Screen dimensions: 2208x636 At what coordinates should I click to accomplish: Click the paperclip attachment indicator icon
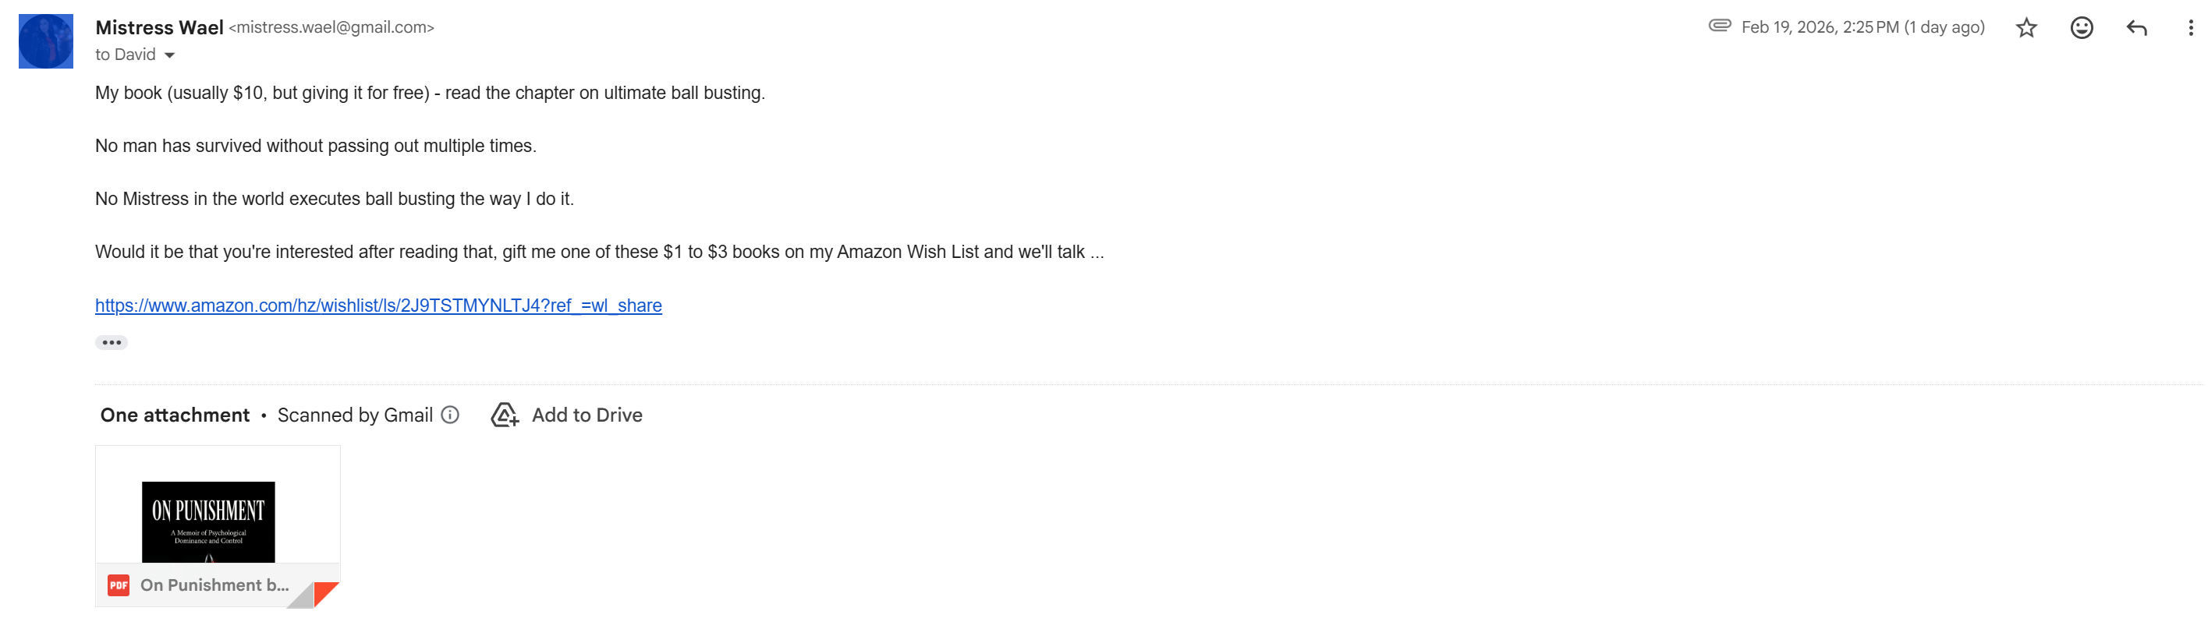tap(1720, 26)
